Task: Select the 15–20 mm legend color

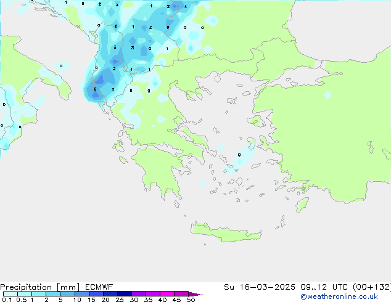Action: [96, 294]
